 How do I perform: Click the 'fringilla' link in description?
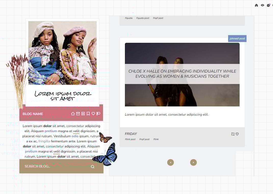(44, 141)
